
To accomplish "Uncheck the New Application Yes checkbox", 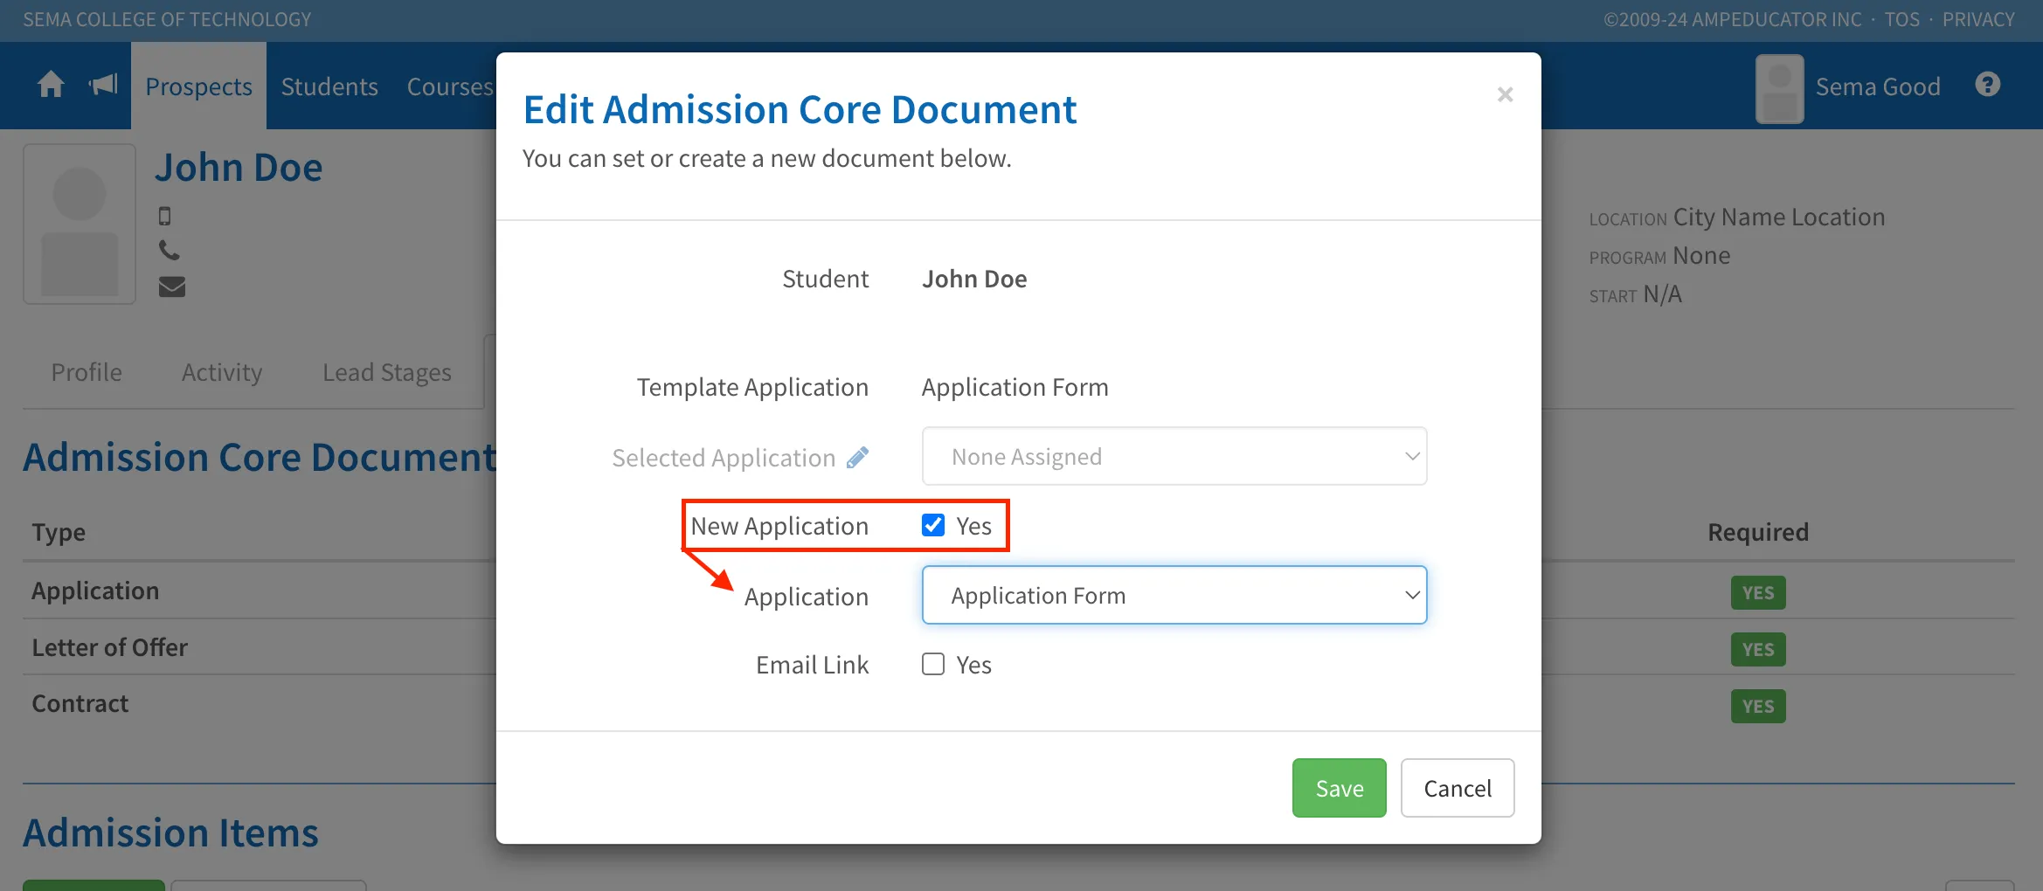I will click(x=933, y=525).
